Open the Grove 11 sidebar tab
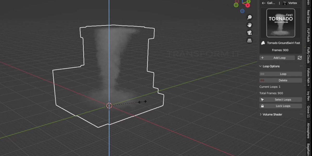Image resolution: width=312 pixels, height=156 pixels. pos(309,112)
